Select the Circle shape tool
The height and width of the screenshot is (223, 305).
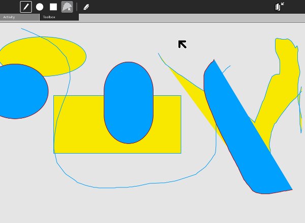40,7
